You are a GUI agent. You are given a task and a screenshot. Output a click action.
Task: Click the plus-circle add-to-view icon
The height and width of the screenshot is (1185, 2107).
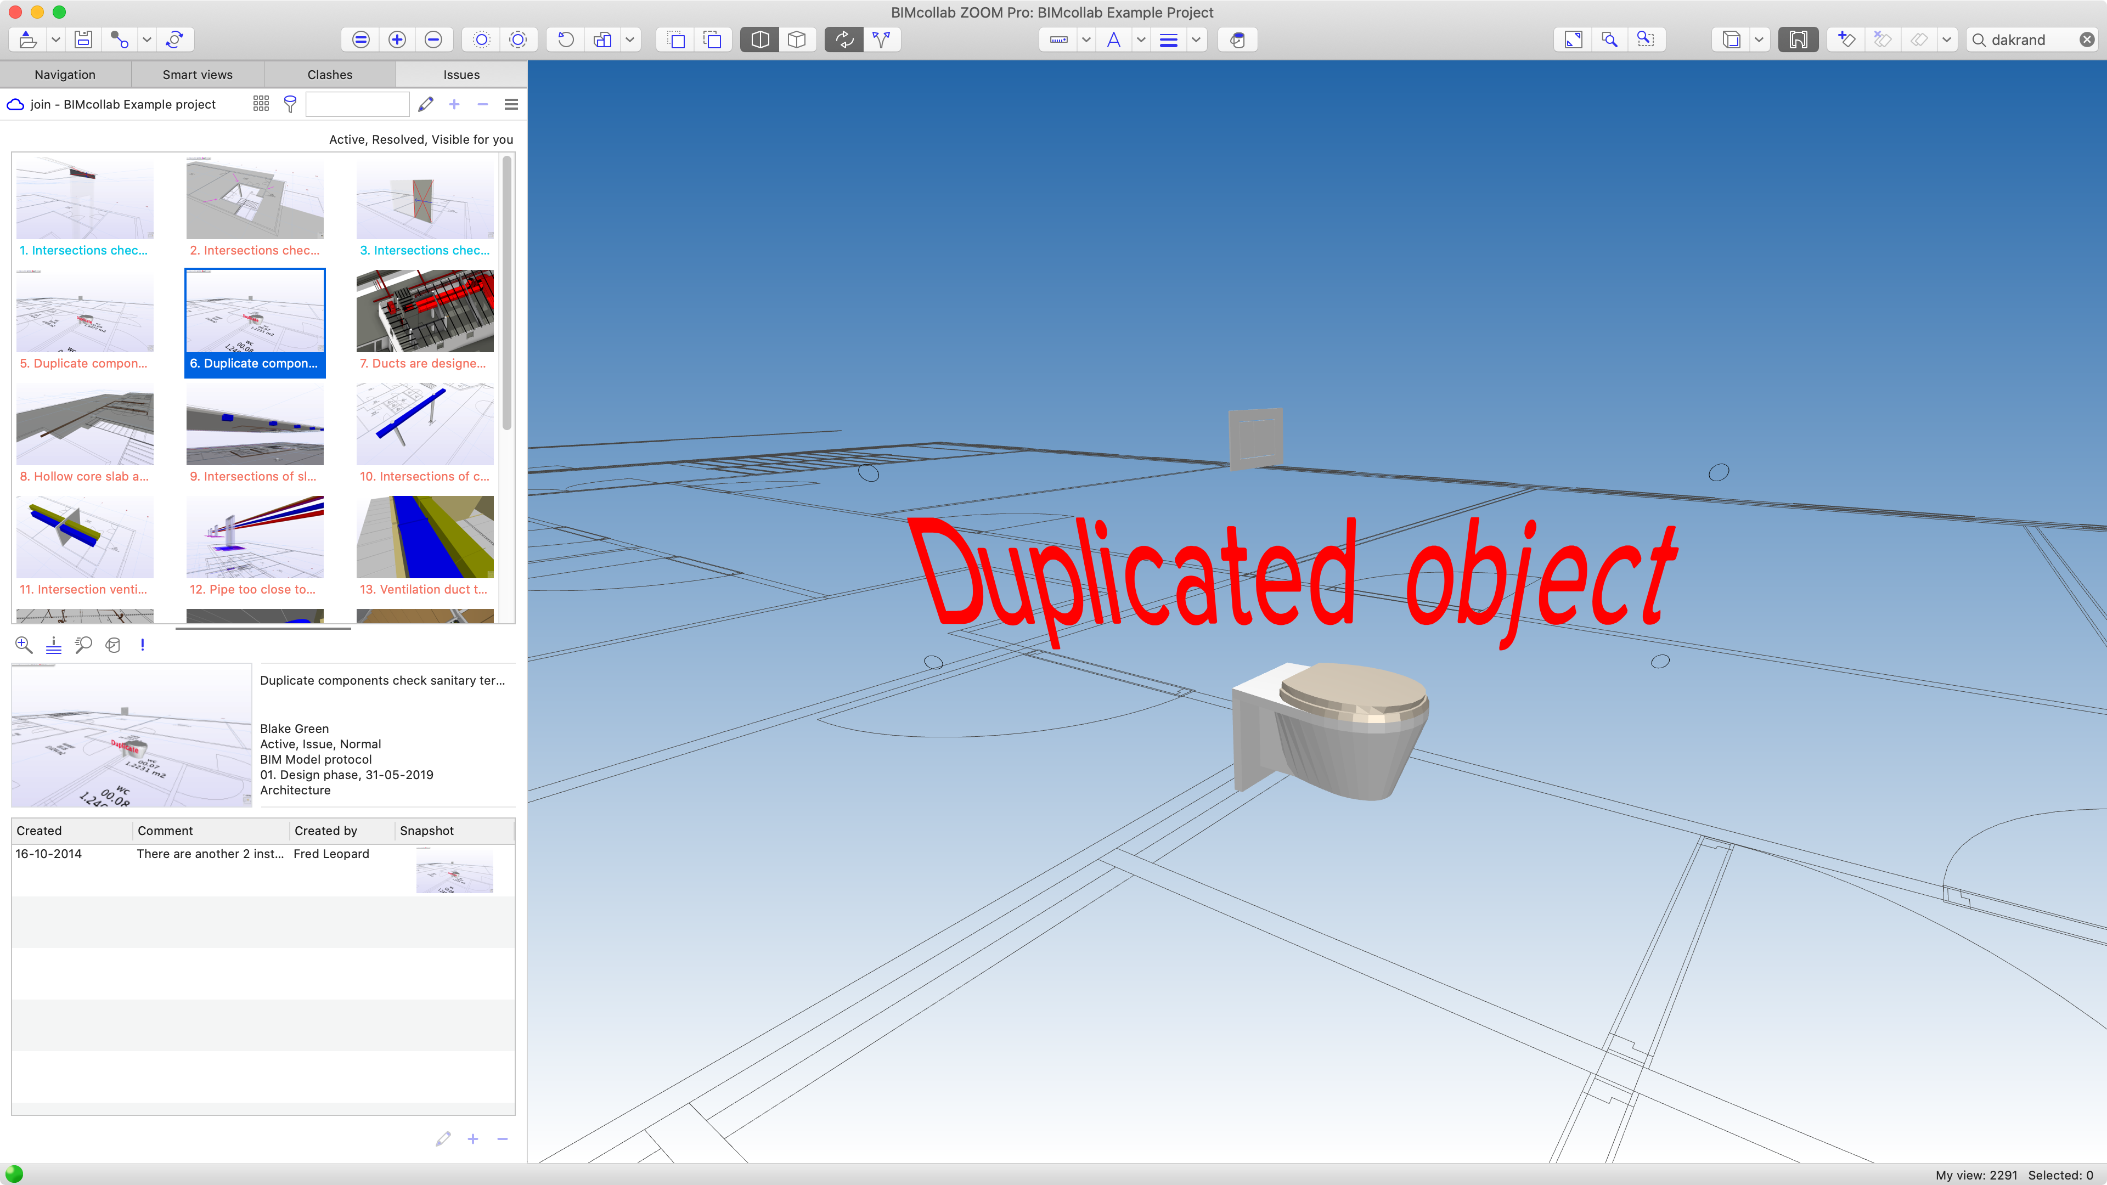397,39
